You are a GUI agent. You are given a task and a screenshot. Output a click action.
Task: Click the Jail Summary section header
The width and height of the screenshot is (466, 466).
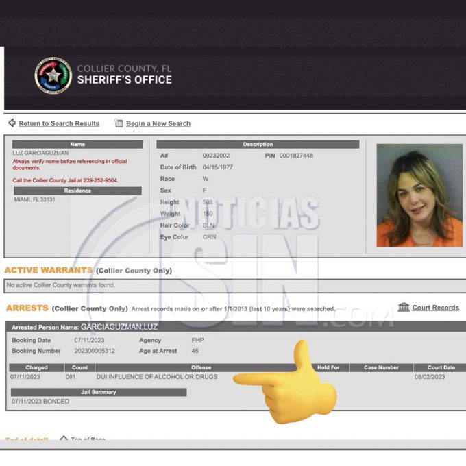[99, 392]
